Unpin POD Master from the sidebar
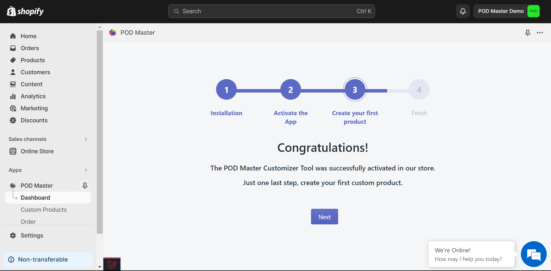 [85, 186]
